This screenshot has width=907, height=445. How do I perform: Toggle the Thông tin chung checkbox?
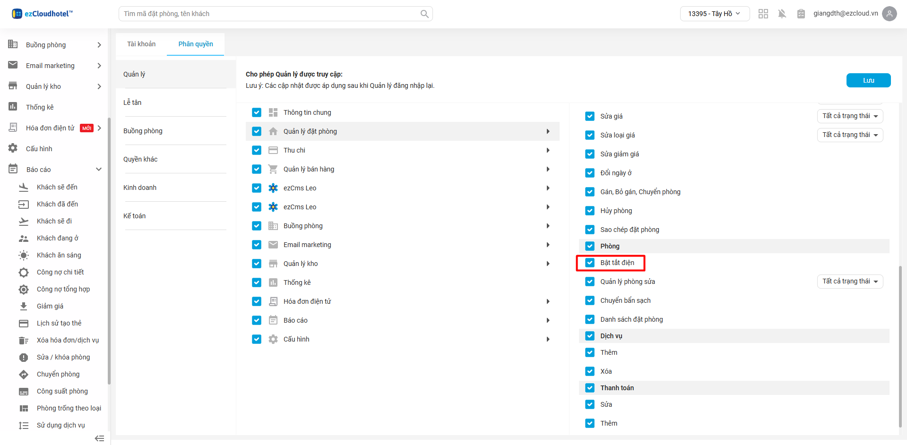click(257, 112)
